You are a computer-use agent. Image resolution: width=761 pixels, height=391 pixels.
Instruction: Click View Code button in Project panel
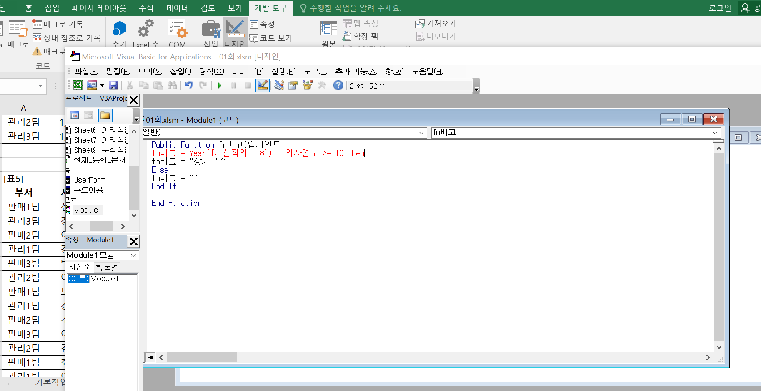tap(75, 115)
